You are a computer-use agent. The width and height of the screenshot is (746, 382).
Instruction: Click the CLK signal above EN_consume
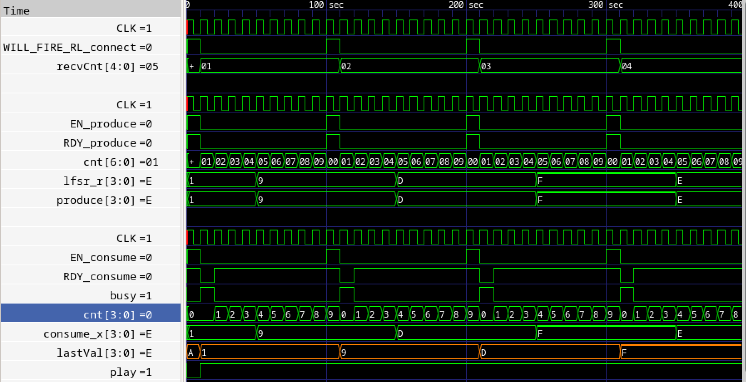[x=134, y=238]
